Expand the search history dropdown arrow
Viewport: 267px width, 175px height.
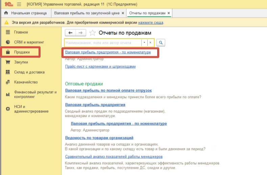pos(144,42)
